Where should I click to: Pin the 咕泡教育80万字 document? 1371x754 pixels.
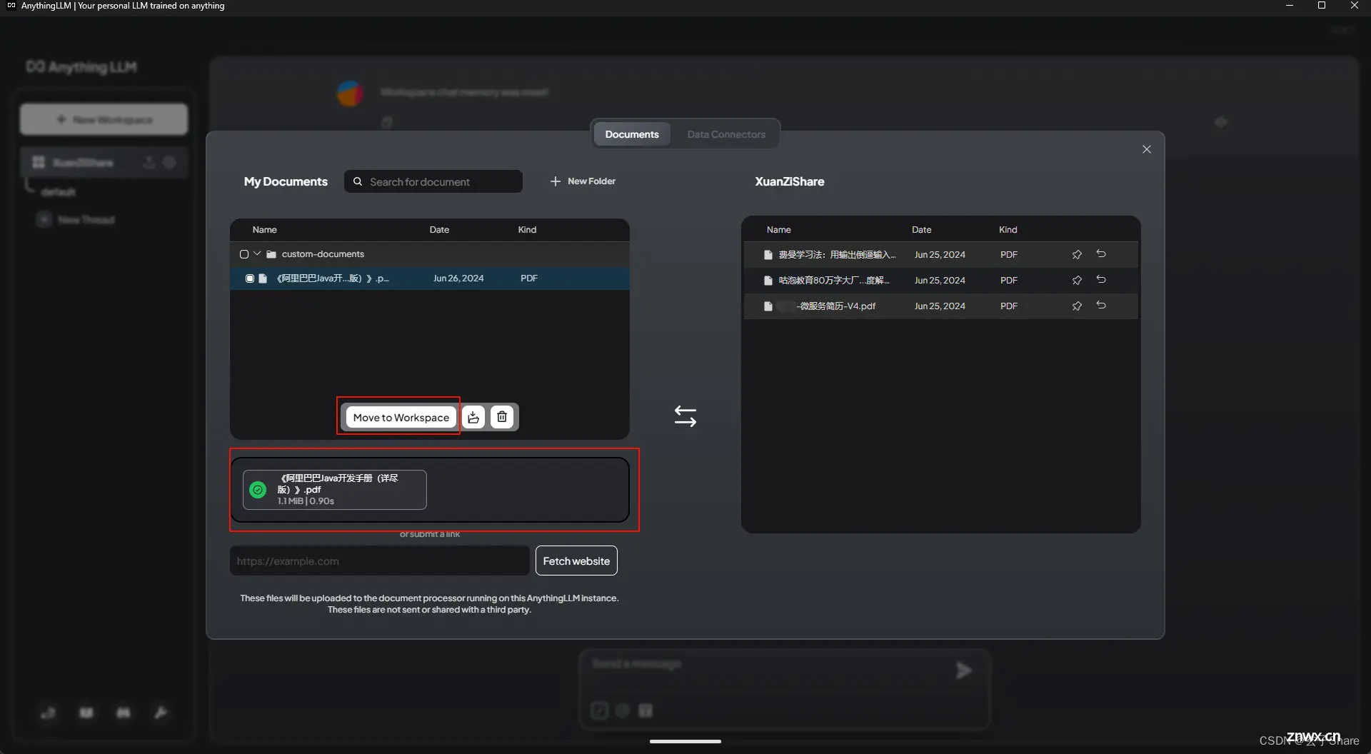coord(1077,281)
